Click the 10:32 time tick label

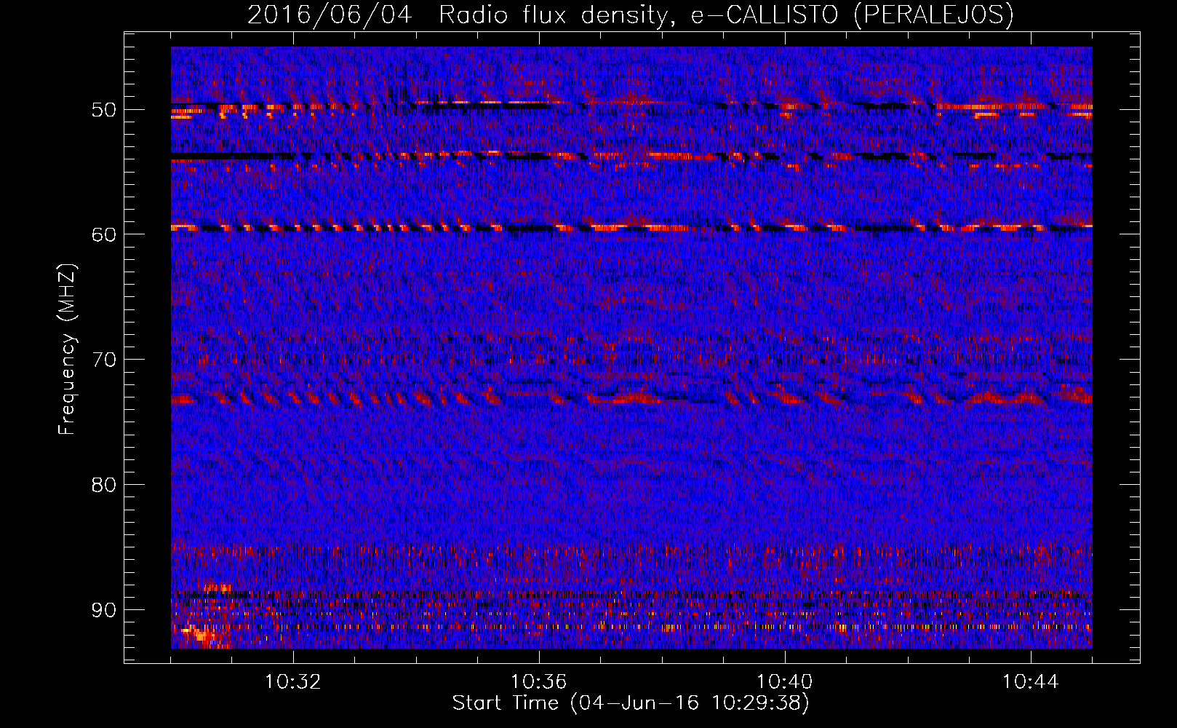(x=293, y=682)
